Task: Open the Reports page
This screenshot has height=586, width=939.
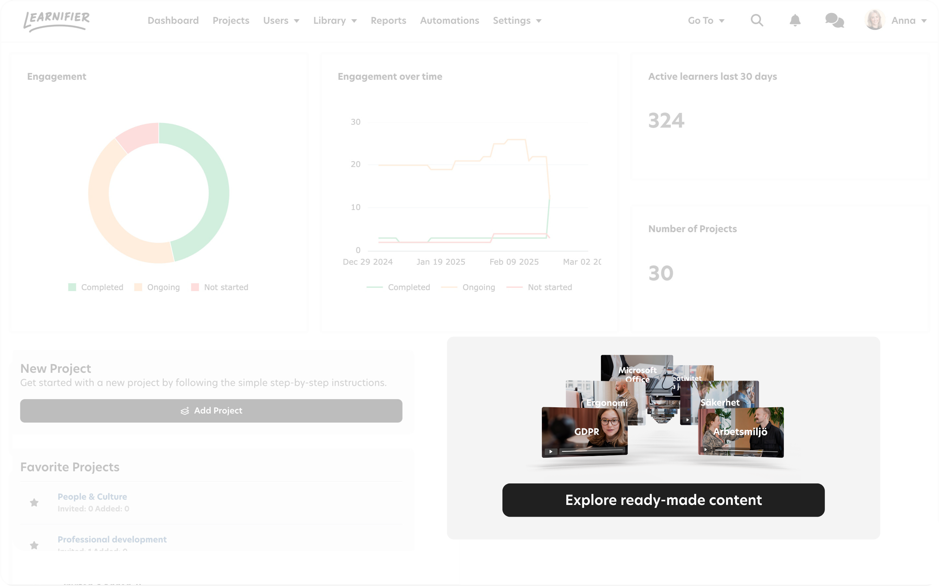Action: point(388,21)
